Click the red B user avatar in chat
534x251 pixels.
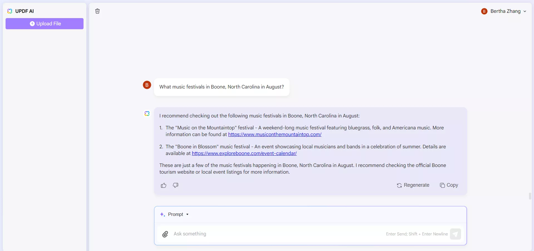click(x=147, y=85)
